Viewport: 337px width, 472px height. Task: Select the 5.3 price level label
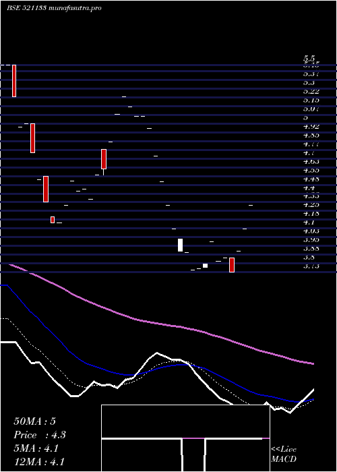pos(309,83)
